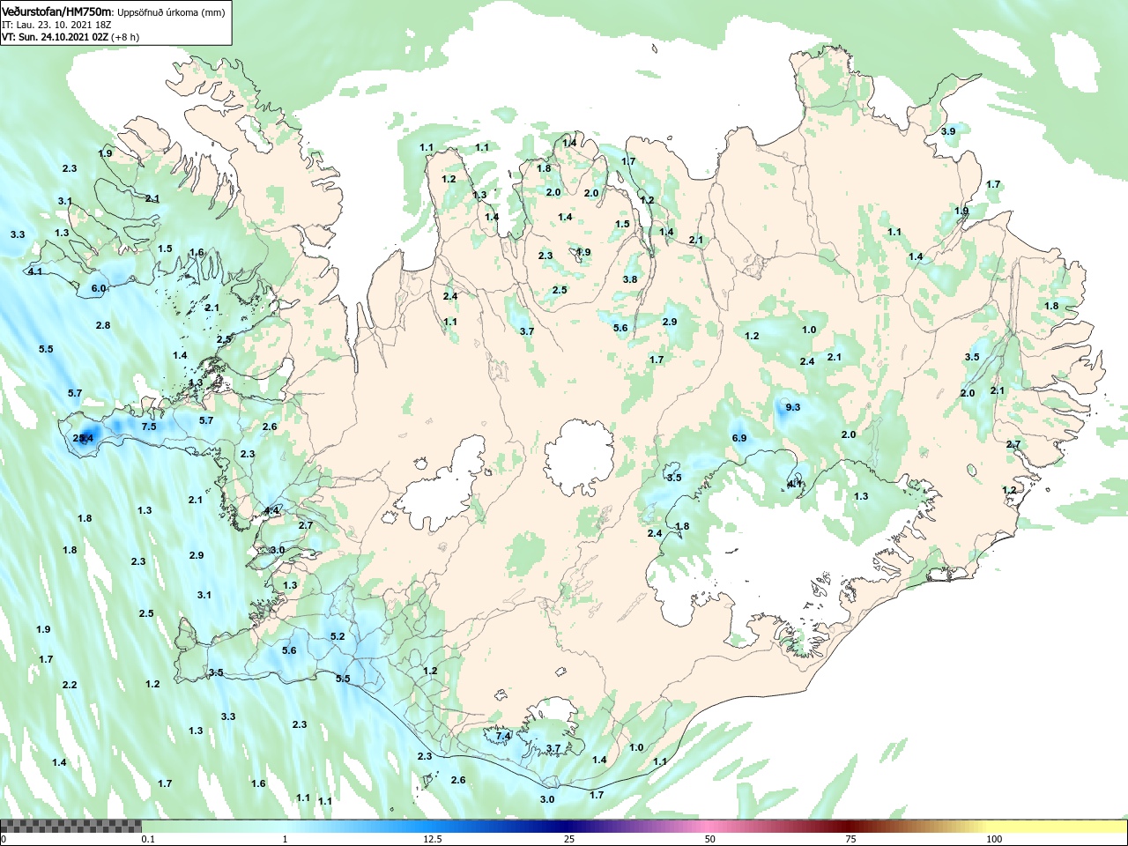
Task: Click the 4.4 precipitation value
Action: pyautogui.click(x=272, y=510)
